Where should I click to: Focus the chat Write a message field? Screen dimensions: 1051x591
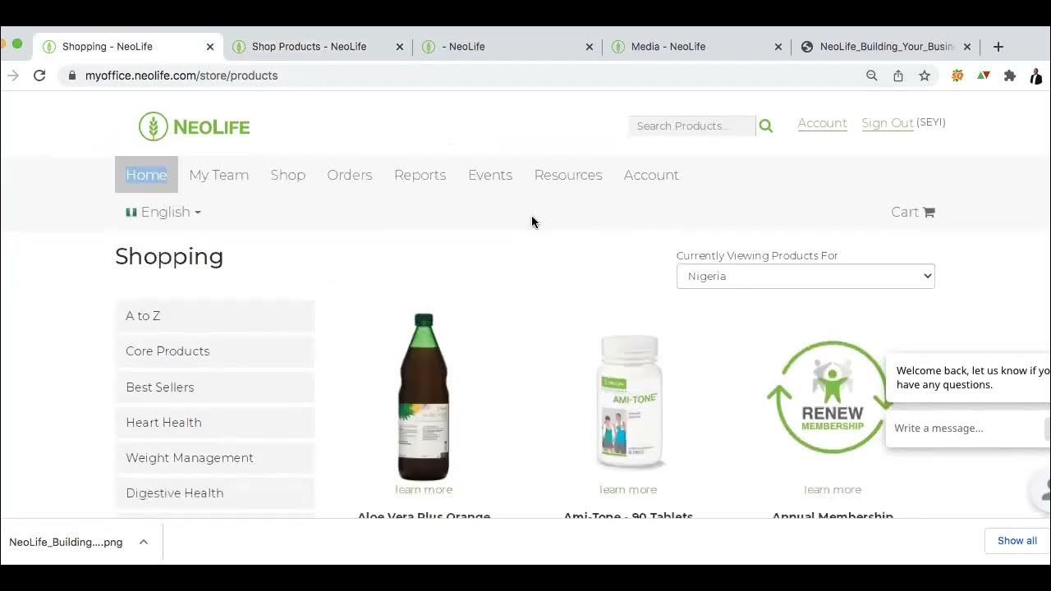pos(965,428)
